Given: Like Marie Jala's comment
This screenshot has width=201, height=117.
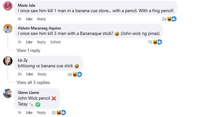Looking at the screenshot, I should [29, 19].
